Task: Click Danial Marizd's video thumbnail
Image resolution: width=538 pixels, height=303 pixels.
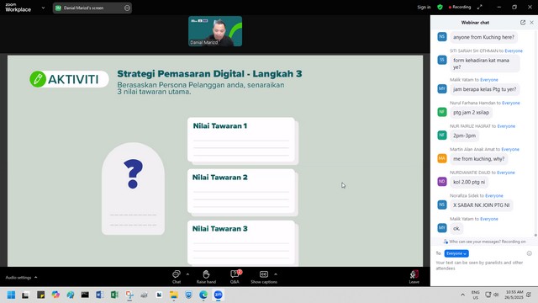Action: point(215,31)
